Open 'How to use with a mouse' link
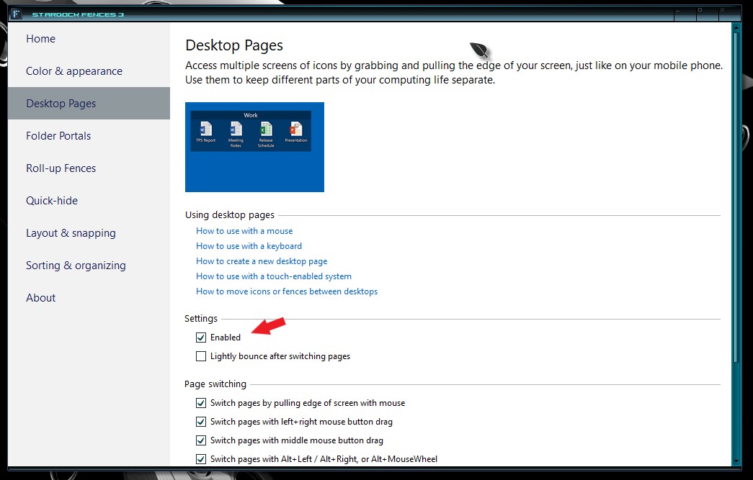The height and width of the screenshot is (480, 753). [244, 231]
